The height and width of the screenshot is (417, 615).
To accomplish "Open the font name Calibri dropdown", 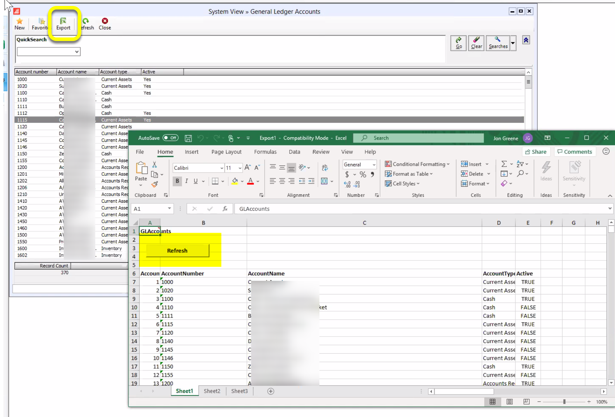I will [222, 168].
